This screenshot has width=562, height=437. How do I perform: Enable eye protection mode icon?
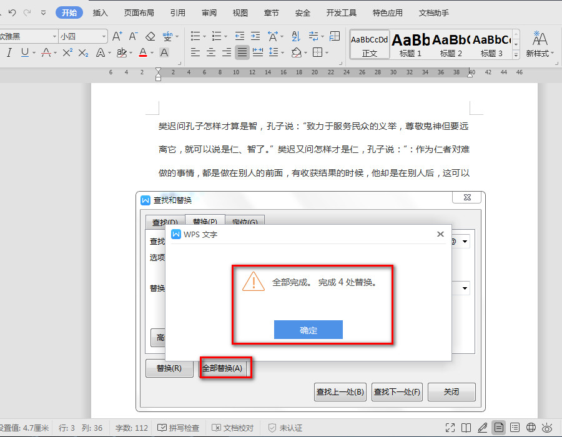[x=547, y=428]
